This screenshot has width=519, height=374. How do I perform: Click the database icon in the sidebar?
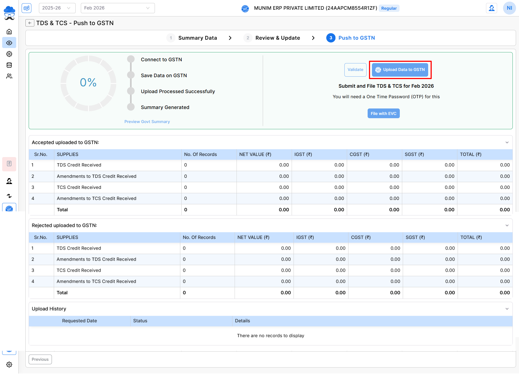[x=9, y=65]
